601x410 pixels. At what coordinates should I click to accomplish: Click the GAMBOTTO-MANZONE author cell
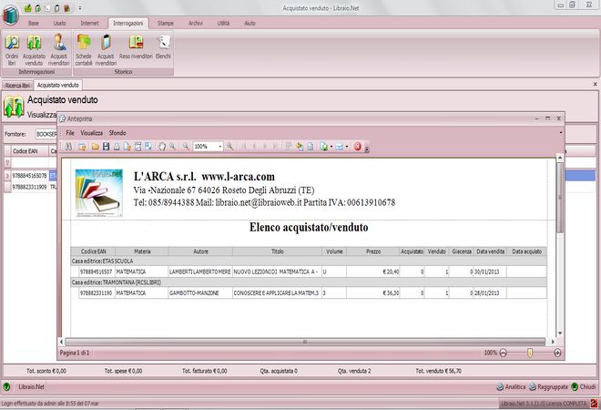[x=200, y=293]
